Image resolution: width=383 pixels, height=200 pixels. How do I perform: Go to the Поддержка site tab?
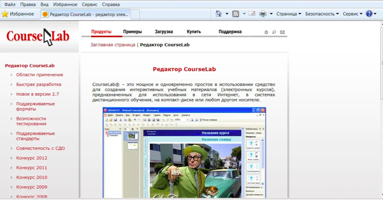230,32
